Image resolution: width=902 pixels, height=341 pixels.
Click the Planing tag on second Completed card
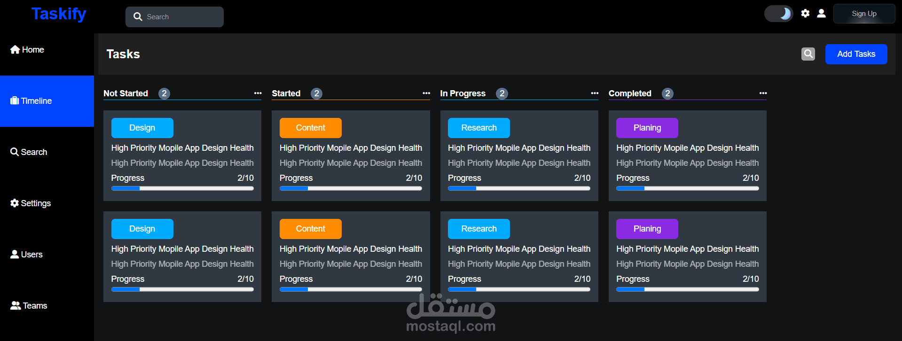click(x=647, y=229)
